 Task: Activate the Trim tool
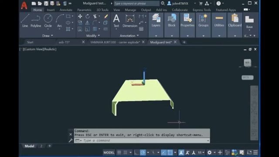tap(95, 17)
